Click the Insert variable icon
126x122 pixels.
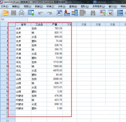tap(110, 13)
